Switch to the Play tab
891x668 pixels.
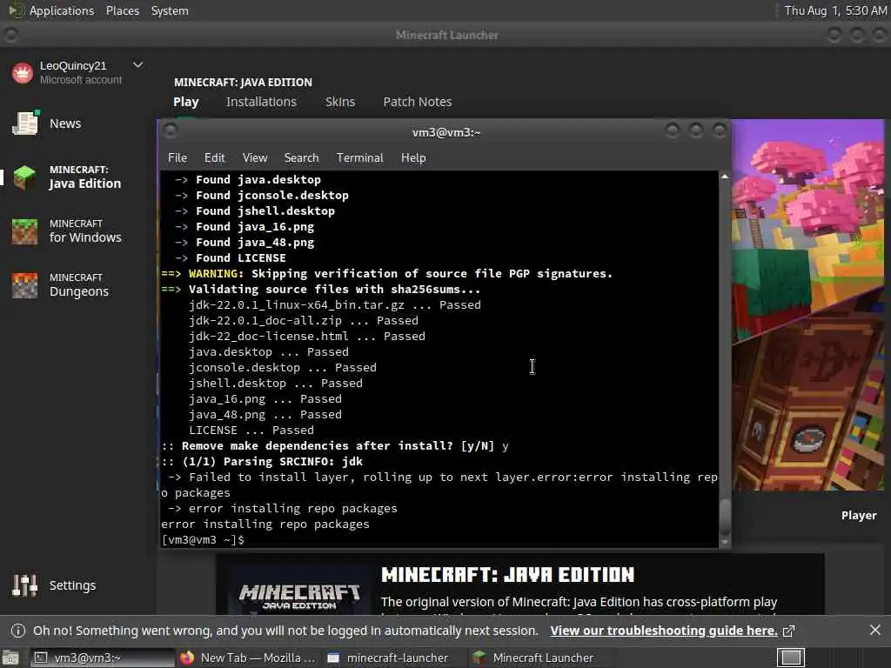[186, 102]
